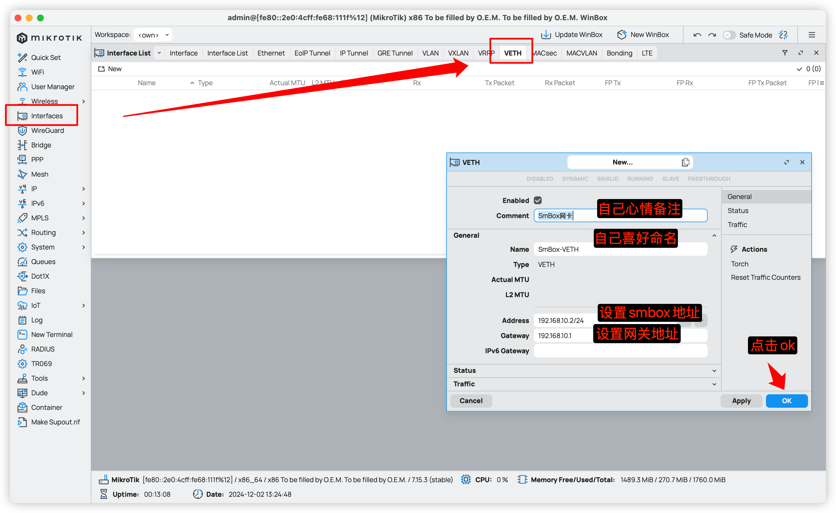Viewport: 836px width, 513px height.
Task: Expand the Tools submenu
Action: click(84, 378)
